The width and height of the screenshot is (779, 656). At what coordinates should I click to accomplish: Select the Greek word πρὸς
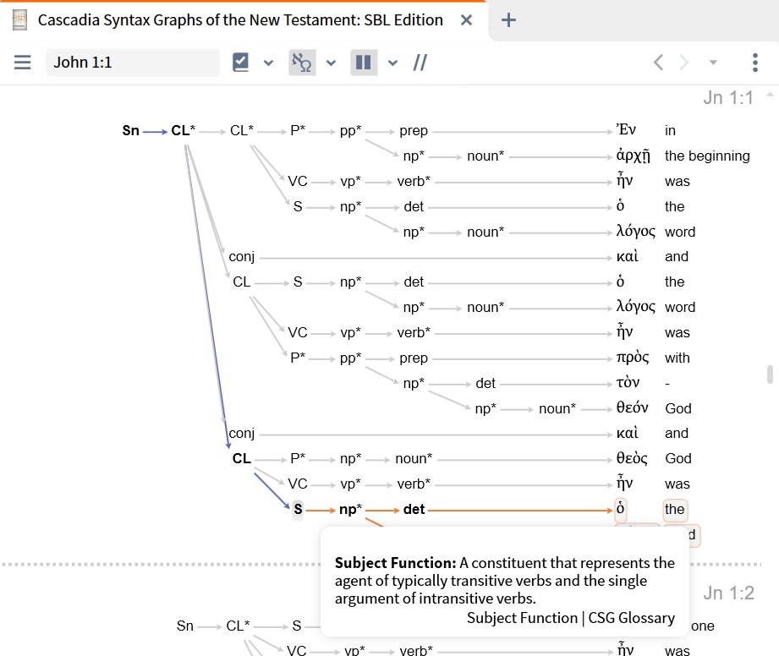click(x=633, y=358)
